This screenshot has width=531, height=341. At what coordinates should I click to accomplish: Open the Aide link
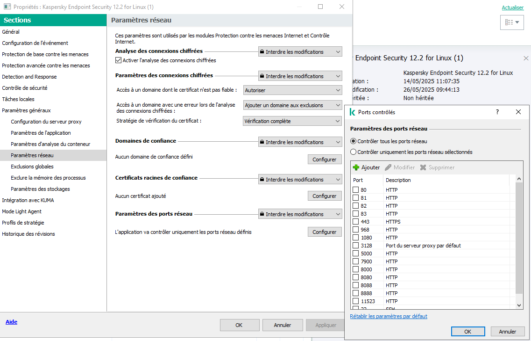(11, 322)
